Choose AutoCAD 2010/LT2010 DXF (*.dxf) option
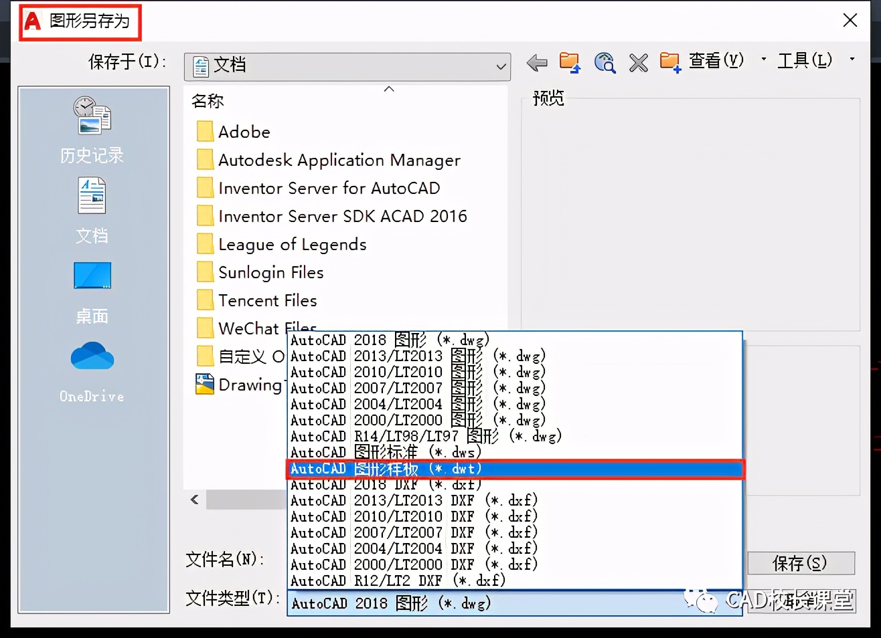 tap(514, 516)
